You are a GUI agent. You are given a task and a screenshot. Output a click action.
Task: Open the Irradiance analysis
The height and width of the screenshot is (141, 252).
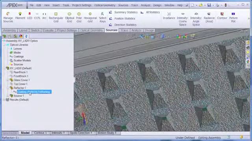pos(169,16)
